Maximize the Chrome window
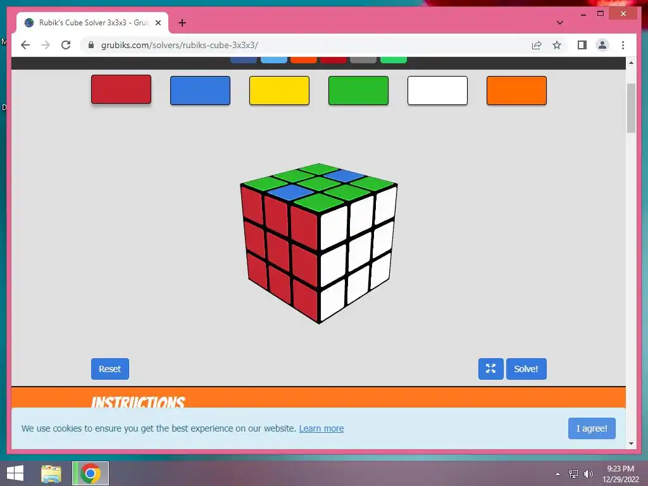 pyautogui.click(x=601, y=14)
